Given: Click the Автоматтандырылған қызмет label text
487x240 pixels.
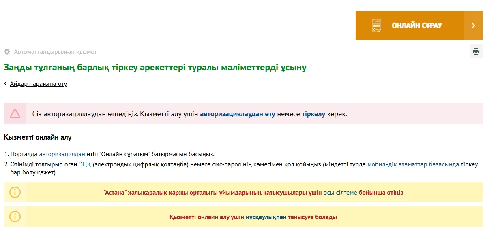Looking at the screenshot, I should click(56, 52).
